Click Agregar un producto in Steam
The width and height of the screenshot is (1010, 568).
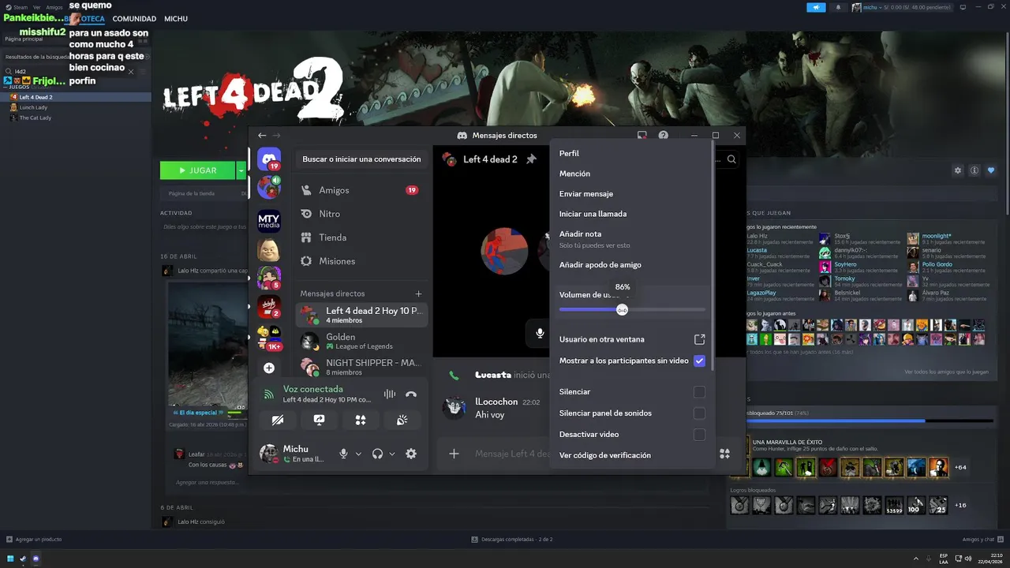pyautogui.click(x=34, y=539)
